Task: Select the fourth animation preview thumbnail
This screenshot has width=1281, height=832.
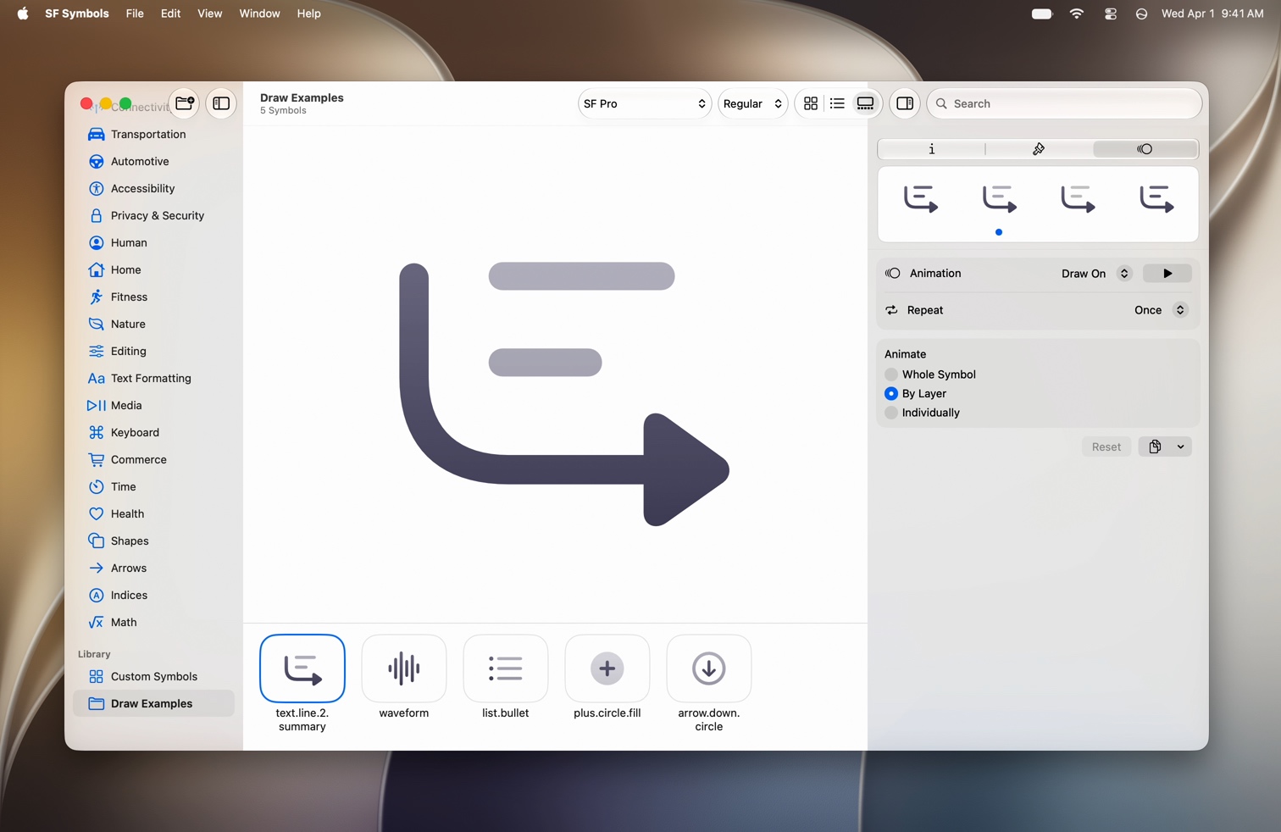Action: click(1156, 199)
